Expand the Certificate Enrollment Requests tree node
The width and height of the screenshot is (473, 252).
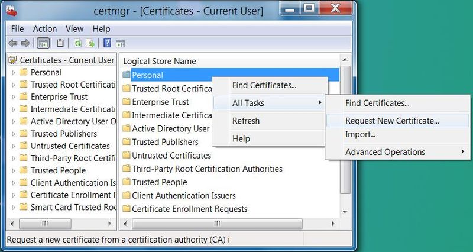click(x=14, y=195)
